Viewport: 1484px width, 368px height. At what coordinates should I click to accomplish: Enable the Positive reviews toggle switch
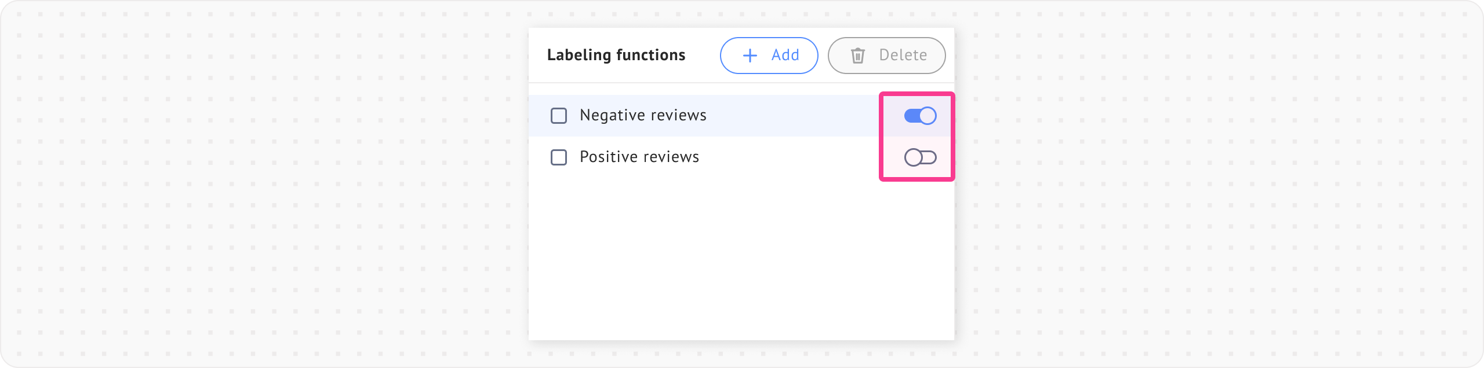(920, 157)
